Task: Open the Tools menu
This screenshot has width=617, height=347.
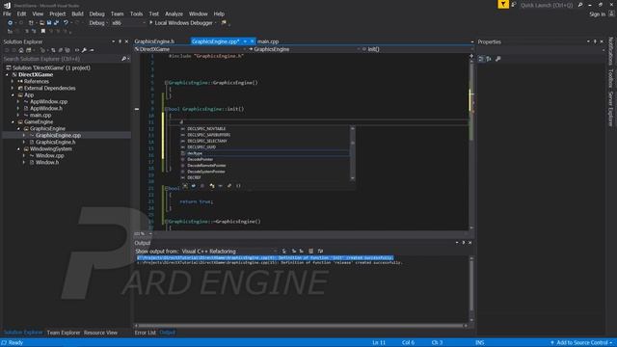Action: [x=137, y=13]
